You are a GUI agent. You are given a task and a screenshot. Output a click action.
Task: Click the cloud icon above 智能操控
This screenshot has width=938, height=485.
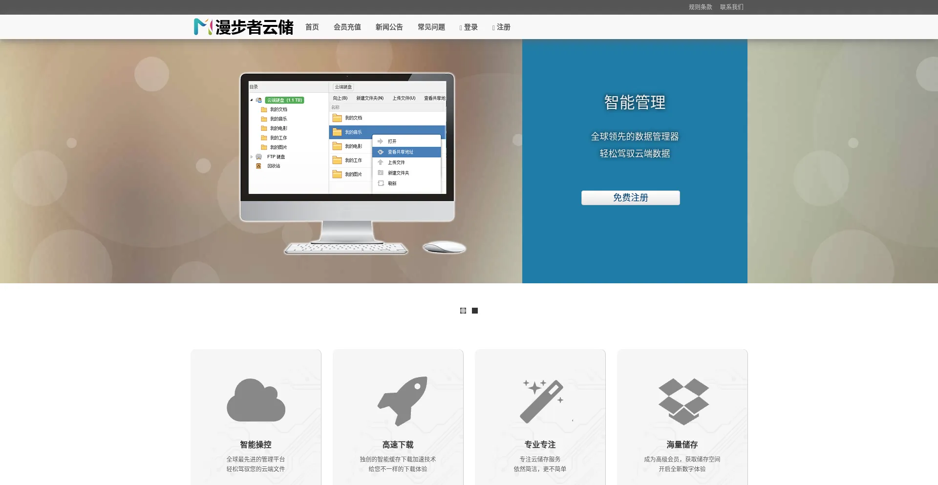coord(256,400)
